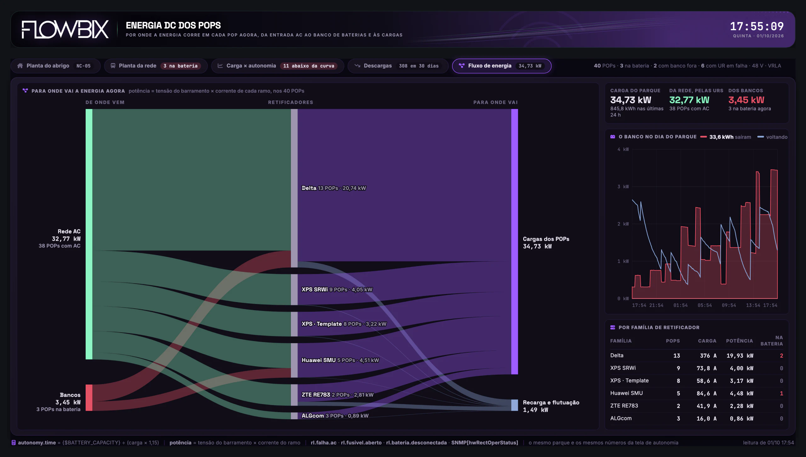Click the CARGA DO PARQUE 34,73 kW value
This screenshot has width=806, height=457.
(631, 100)
